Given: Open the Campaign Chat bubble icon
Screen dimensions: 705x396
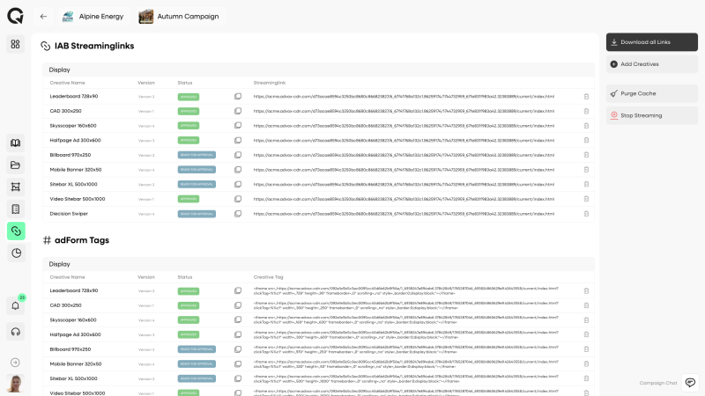Looking at the screenshot, I should coord(690,383).
